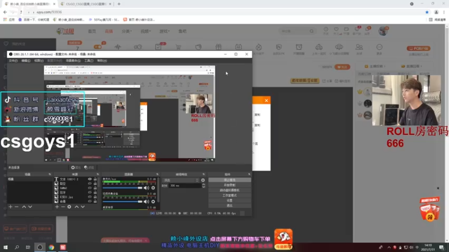Remove selected source with minus icon
Screen dimensions: 449x252
pos(63,207)
